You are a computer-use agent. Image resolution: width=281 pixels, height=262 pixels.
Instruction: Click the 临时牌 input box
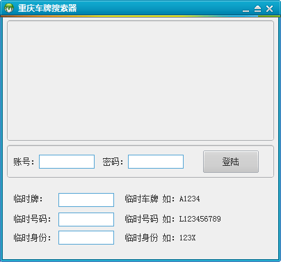coord(86,200)
